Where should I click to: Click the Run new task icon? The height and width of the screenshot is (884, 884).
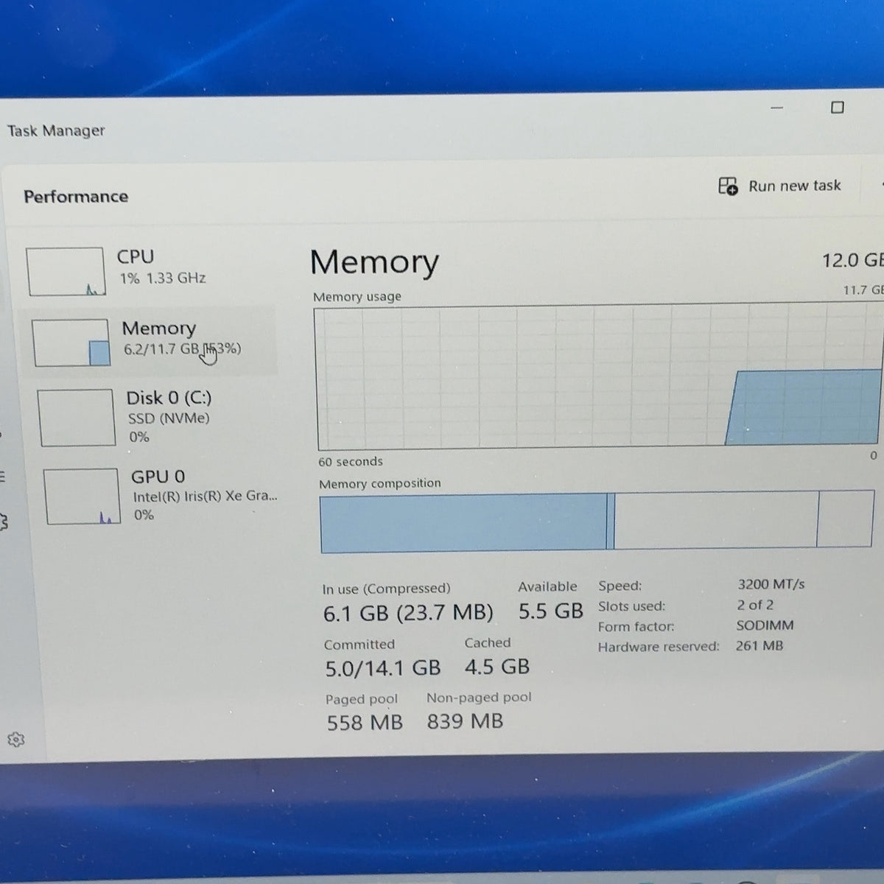point(728,186)
